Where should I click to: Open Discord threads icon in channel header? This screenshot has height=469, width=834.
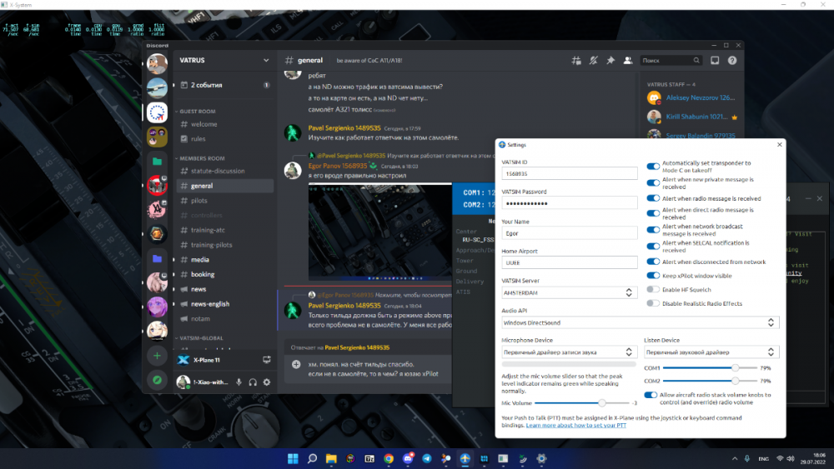point(575,61)
